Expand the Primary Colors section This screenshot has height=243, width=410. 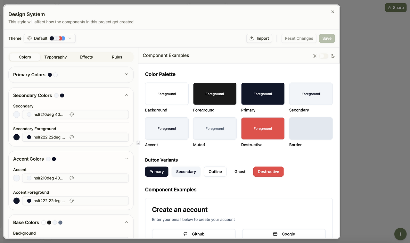[x=127, y=74]
